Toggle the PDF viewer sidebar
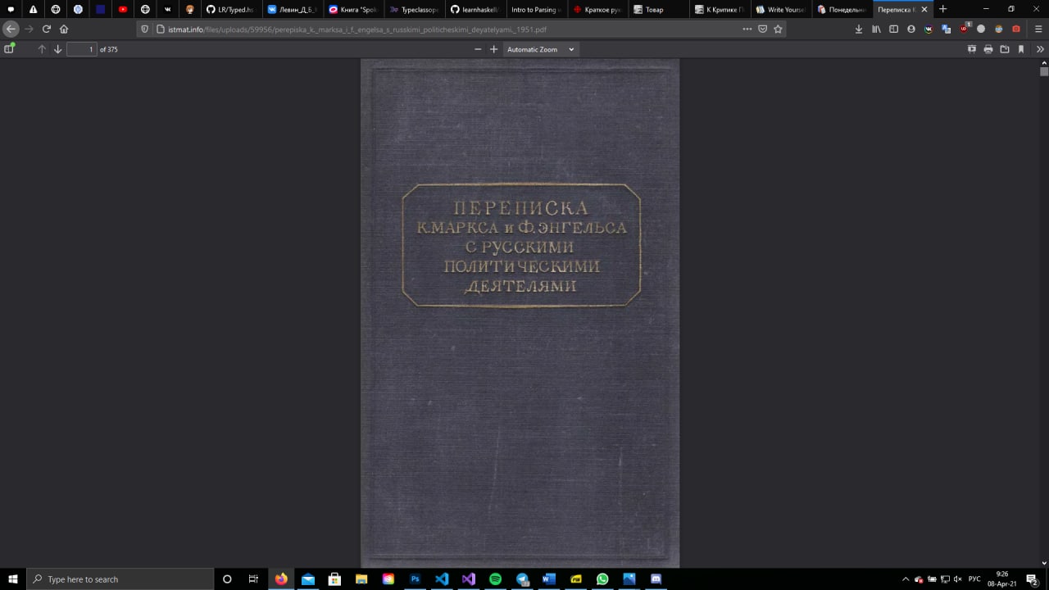The width and height of the screenshot is (1049, 590). (10, 49)
